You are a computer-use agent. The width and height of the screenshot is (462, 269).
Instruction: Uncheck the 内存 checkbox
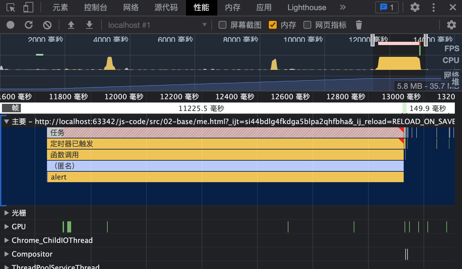point(273,25)
